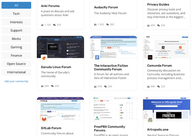
Task: Click 'The home of Garuda's community' text
Action: [x=55, y=74]
